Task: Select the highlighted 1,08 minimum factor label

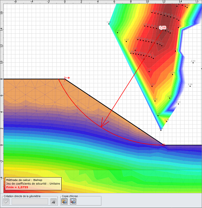Action: coord(162,28)
